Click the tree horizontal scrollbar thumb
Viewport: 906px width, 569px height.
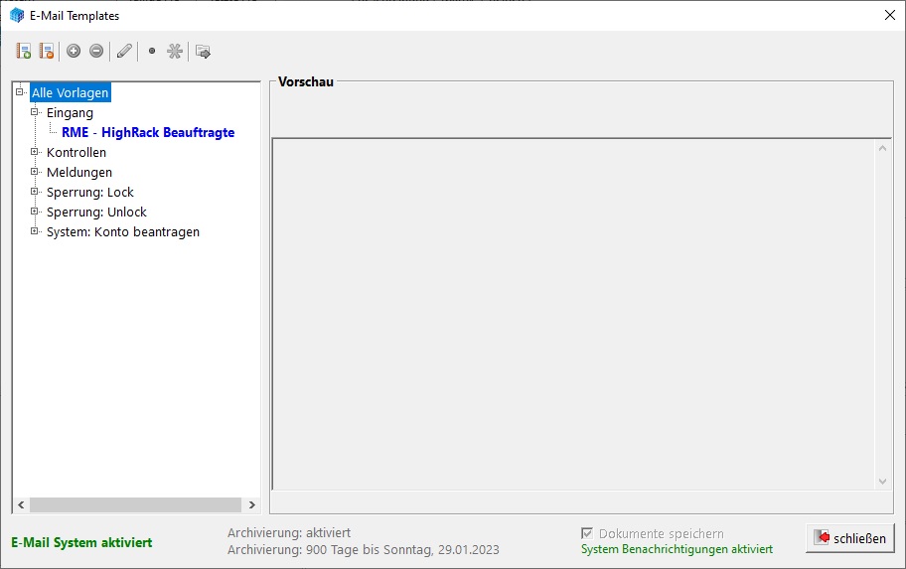coord(136,504)
